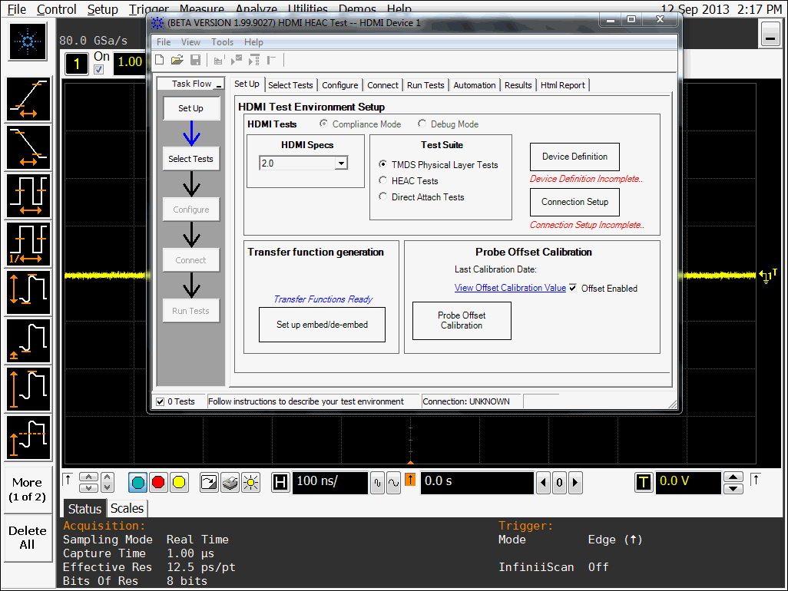
Task: Click the New project icon in toolbar
Action: [x=160, y=60]
